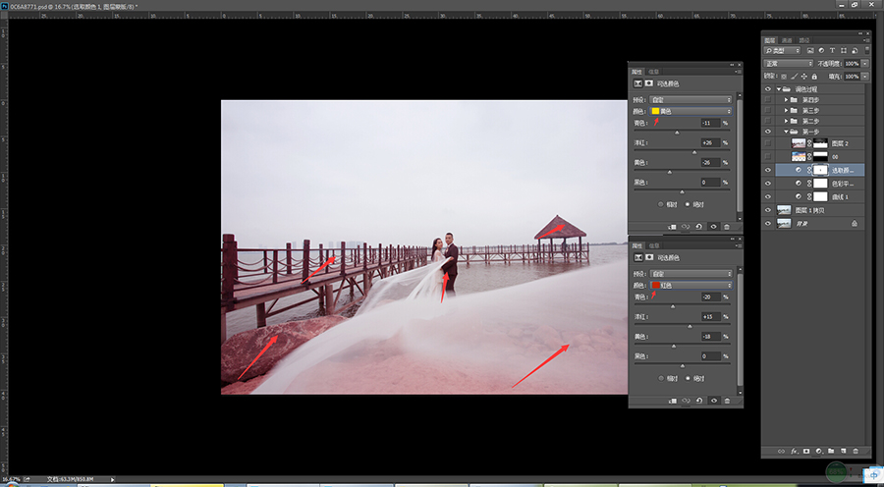The height and width of the screenshot is (487, 884).
Task: Click cyan slider handle in yellow properties panel
Action: 677,133
